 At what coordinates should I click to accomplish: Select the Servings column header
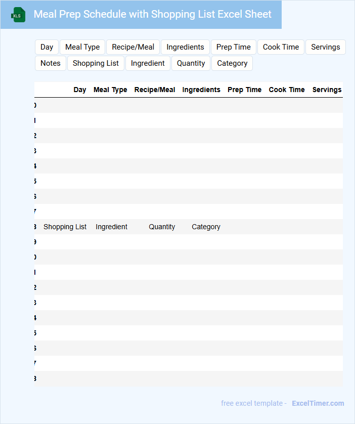(327, 90)
